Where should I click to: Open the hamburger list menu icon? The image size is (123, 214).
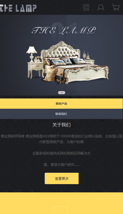pos(86,7)
